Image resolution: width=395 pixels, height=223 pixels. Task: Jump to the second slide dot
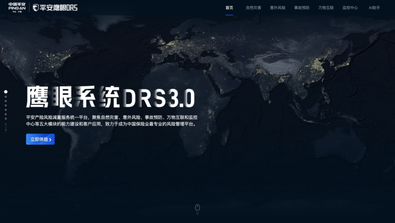[6, 96]
